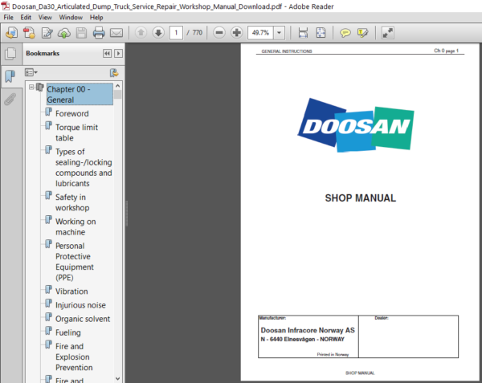Click the cloud upload icon

click(64, 33)
